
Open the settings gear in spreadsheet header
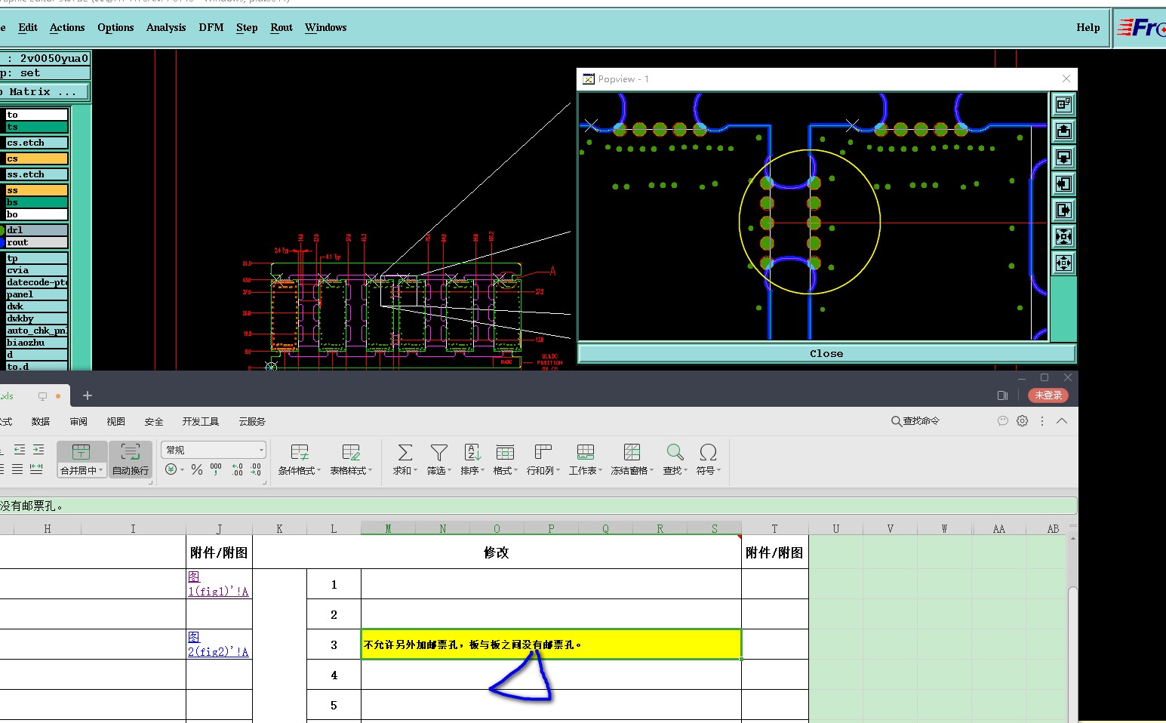1022,420
